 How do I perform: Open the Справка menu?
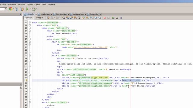pos(51,5)
